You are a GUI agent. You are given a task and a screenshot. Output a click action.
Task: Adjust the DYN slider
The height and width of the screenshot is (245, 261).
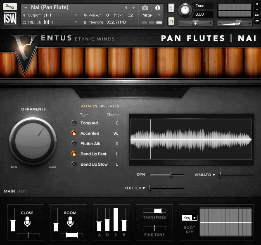[x=167, y=174]
